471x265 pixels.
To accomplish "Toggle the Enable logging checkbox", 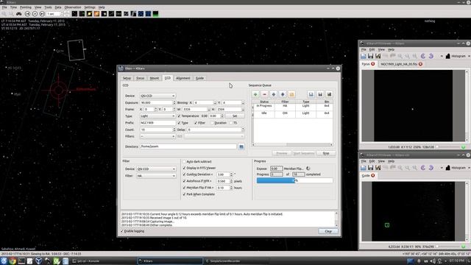I will [x=122, y=231].
